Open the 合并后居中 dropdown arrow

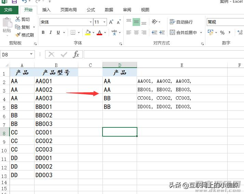pos(201,32)
